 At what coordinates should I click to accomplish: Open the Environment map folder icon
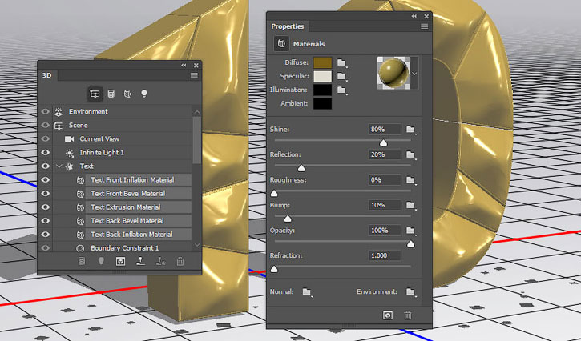pyautogui.click(x=410, y=291)
